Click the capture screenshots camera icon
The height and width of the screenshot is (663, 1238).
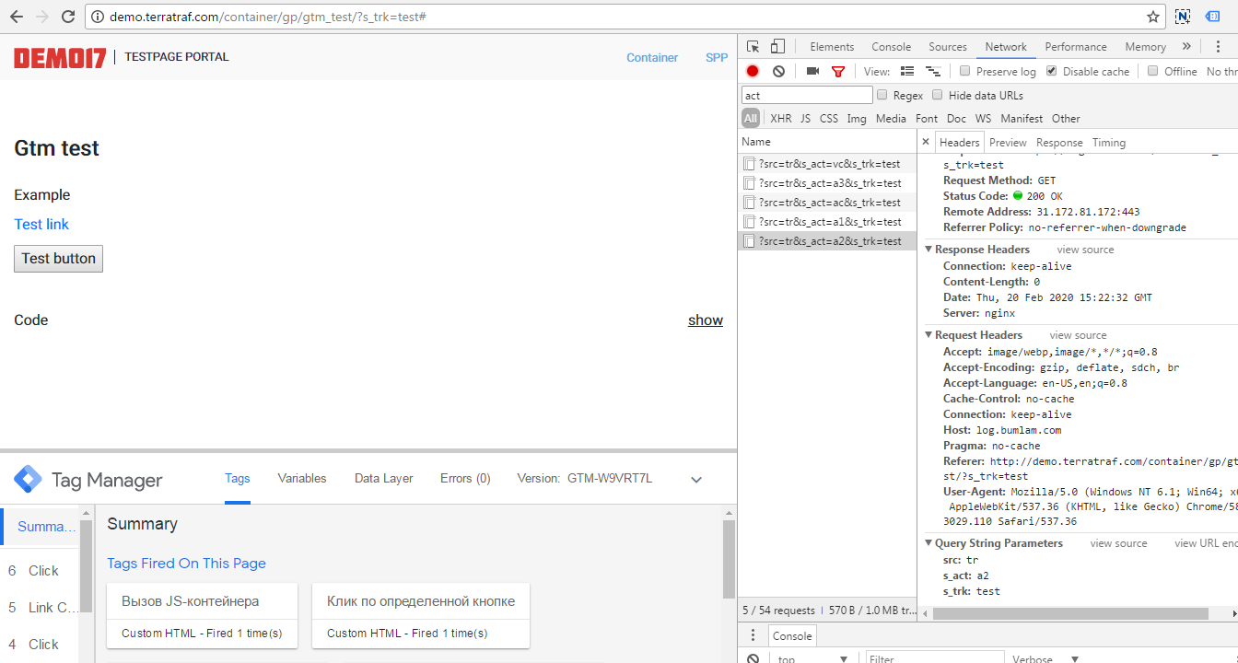812,71
